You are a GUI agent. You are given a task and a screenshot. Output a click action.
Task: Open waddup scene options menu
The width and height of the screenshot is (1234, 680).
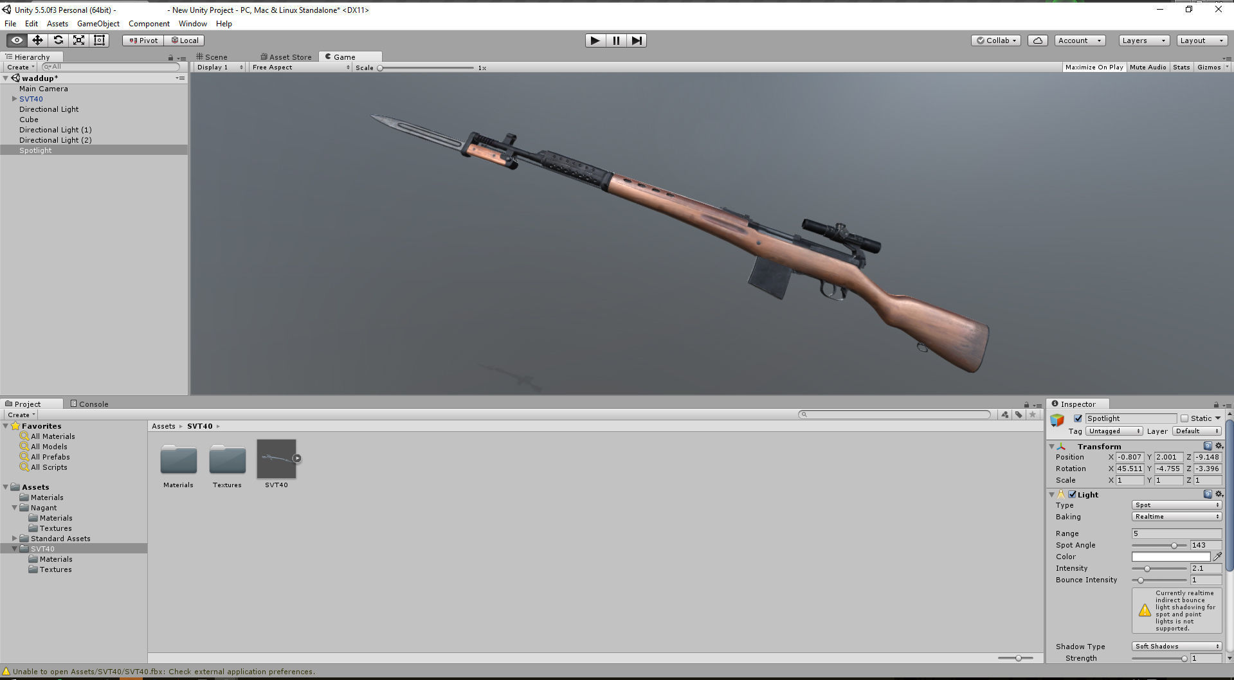[180, 78]
